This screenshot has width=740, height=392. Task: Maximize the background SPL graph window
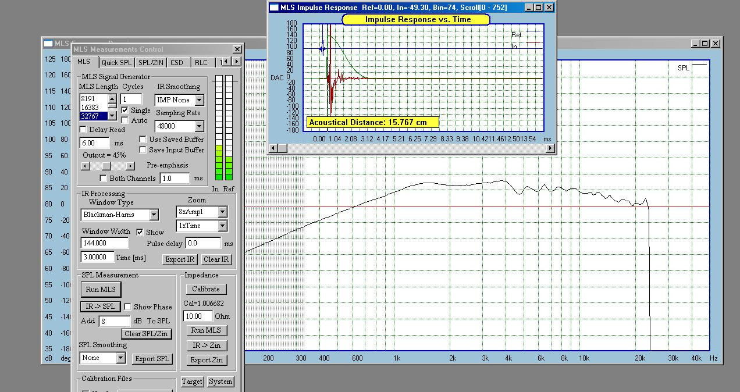coord(705,44)
